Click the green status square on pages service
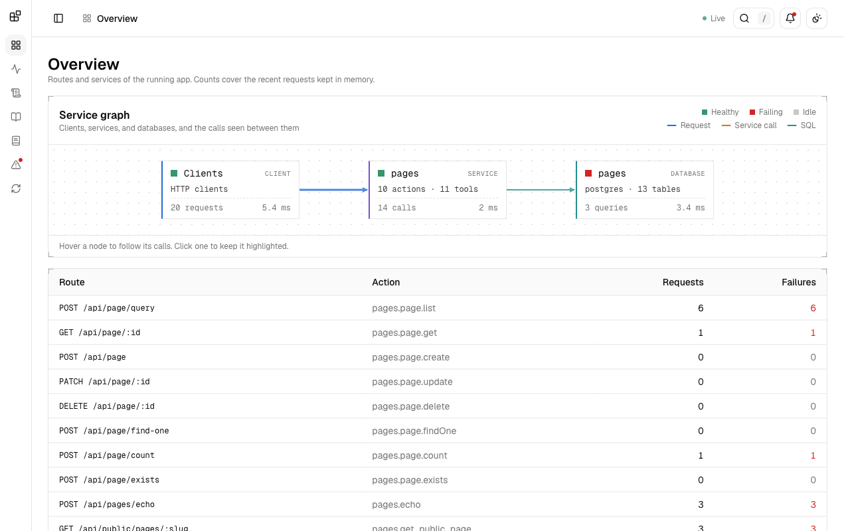 point(381,173)
